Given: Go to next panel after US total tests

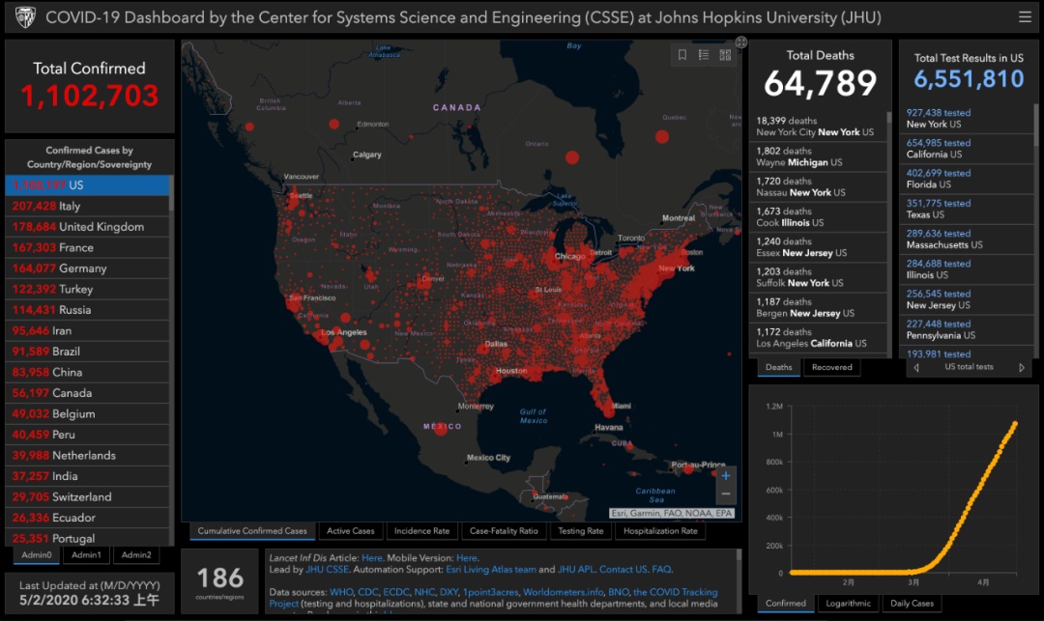Looking at the screenshot, I should [1022, 368].
